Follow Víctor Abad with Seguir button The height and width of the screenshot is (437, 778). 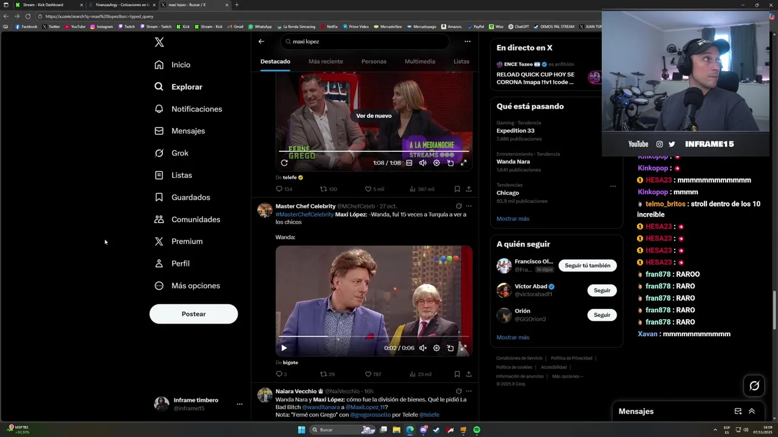tap(602, 290)
